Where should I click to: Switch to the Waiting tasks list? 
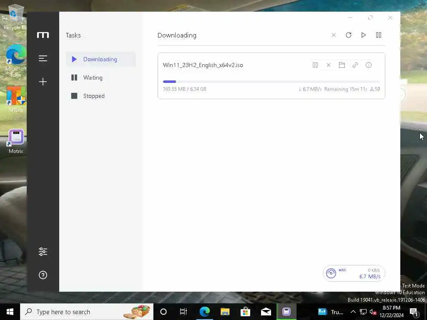pyautogui.click(x=100, y=77)
